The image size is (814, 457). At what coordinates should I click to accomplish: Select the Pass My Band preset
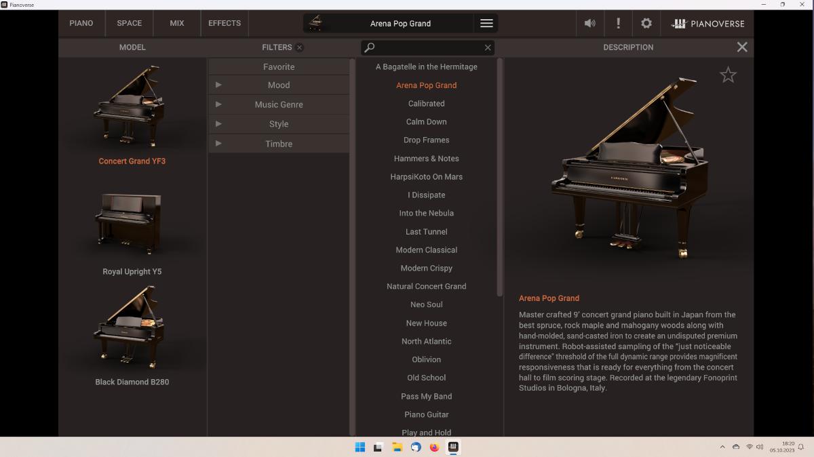coord(427,397)
